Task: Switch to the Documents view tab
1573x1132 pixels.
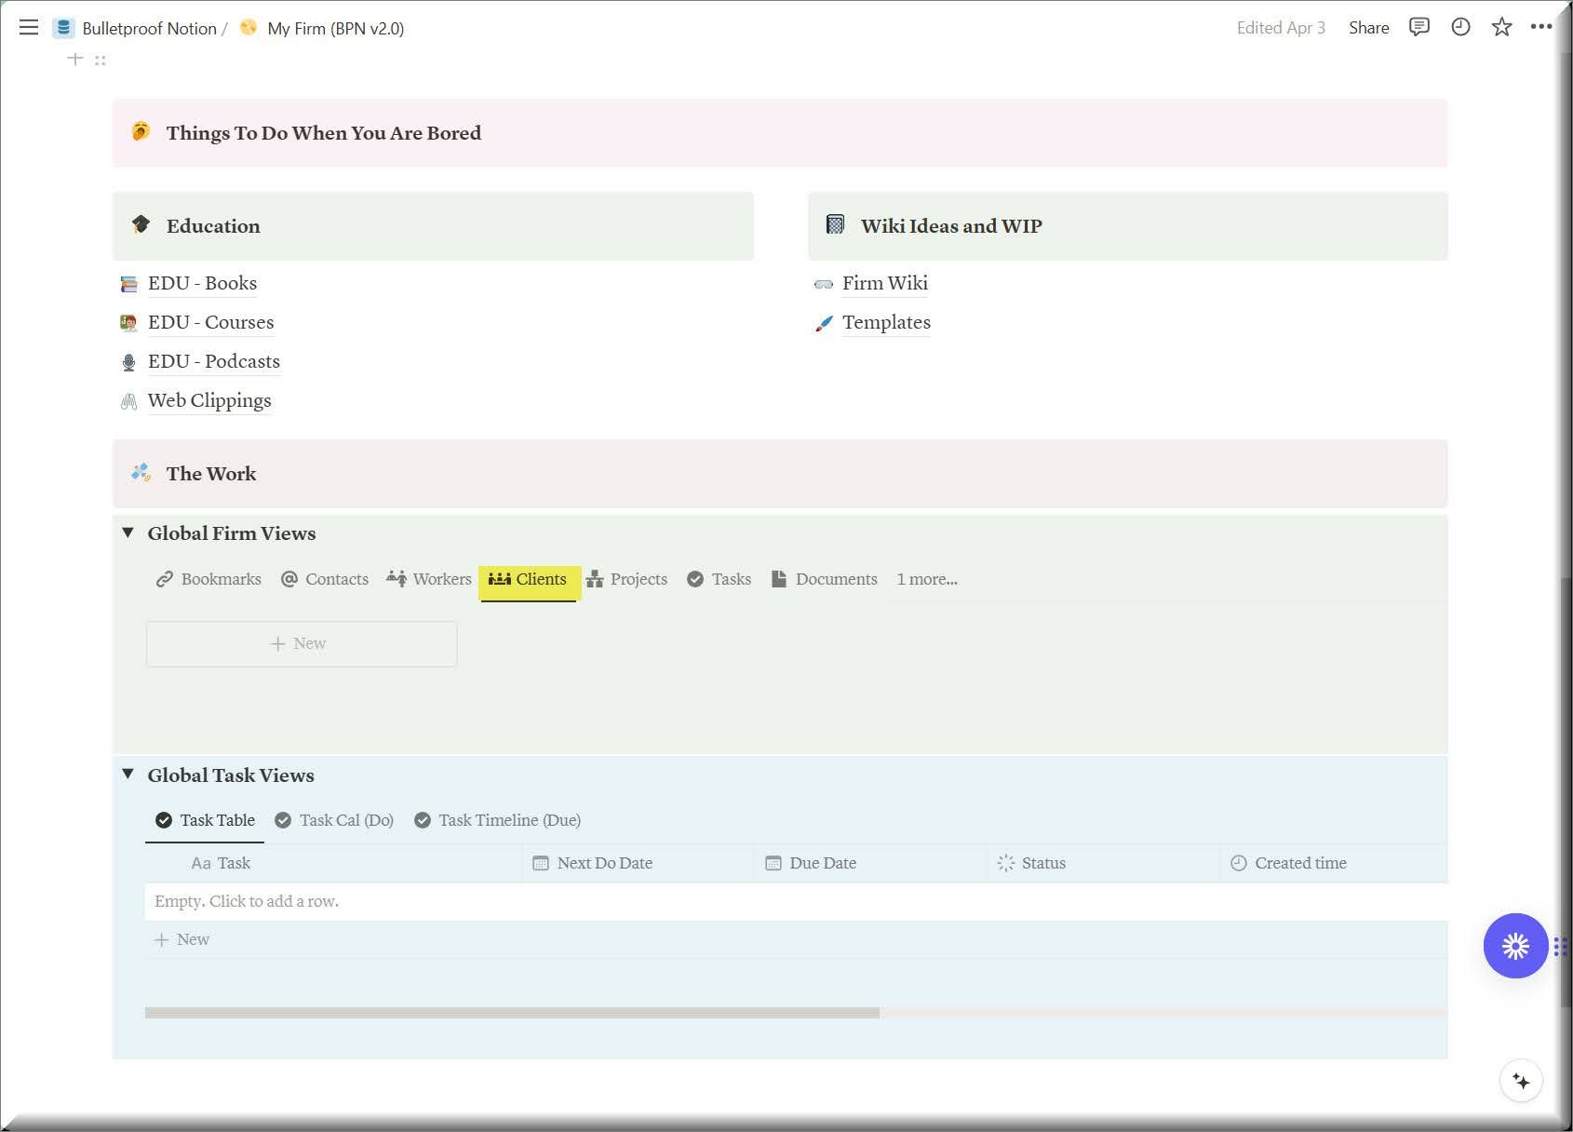Action: [824, 579]
